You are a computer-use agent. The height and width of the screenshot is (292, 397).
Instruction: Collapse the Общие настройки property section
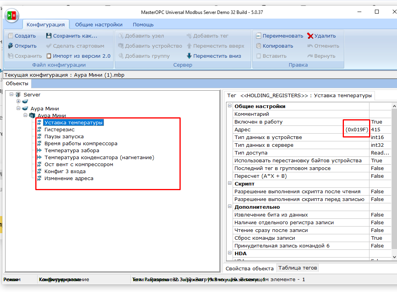click(230, 106)
